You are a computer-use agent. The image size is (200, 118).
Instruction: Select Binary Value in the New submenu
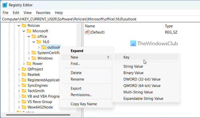point(146,73)
